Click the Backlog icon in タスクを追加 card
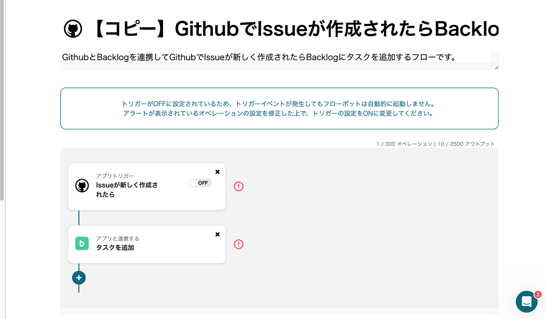The width and height of the screenshot is (546, 319). coord(82,244)
